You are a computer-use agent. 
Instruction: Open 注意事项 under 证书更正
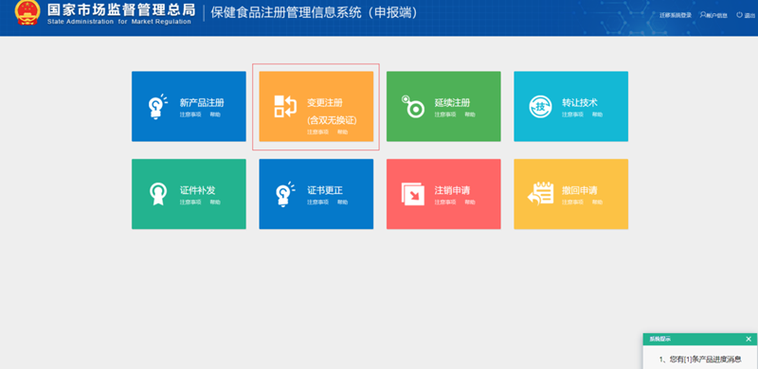point(317,202)
